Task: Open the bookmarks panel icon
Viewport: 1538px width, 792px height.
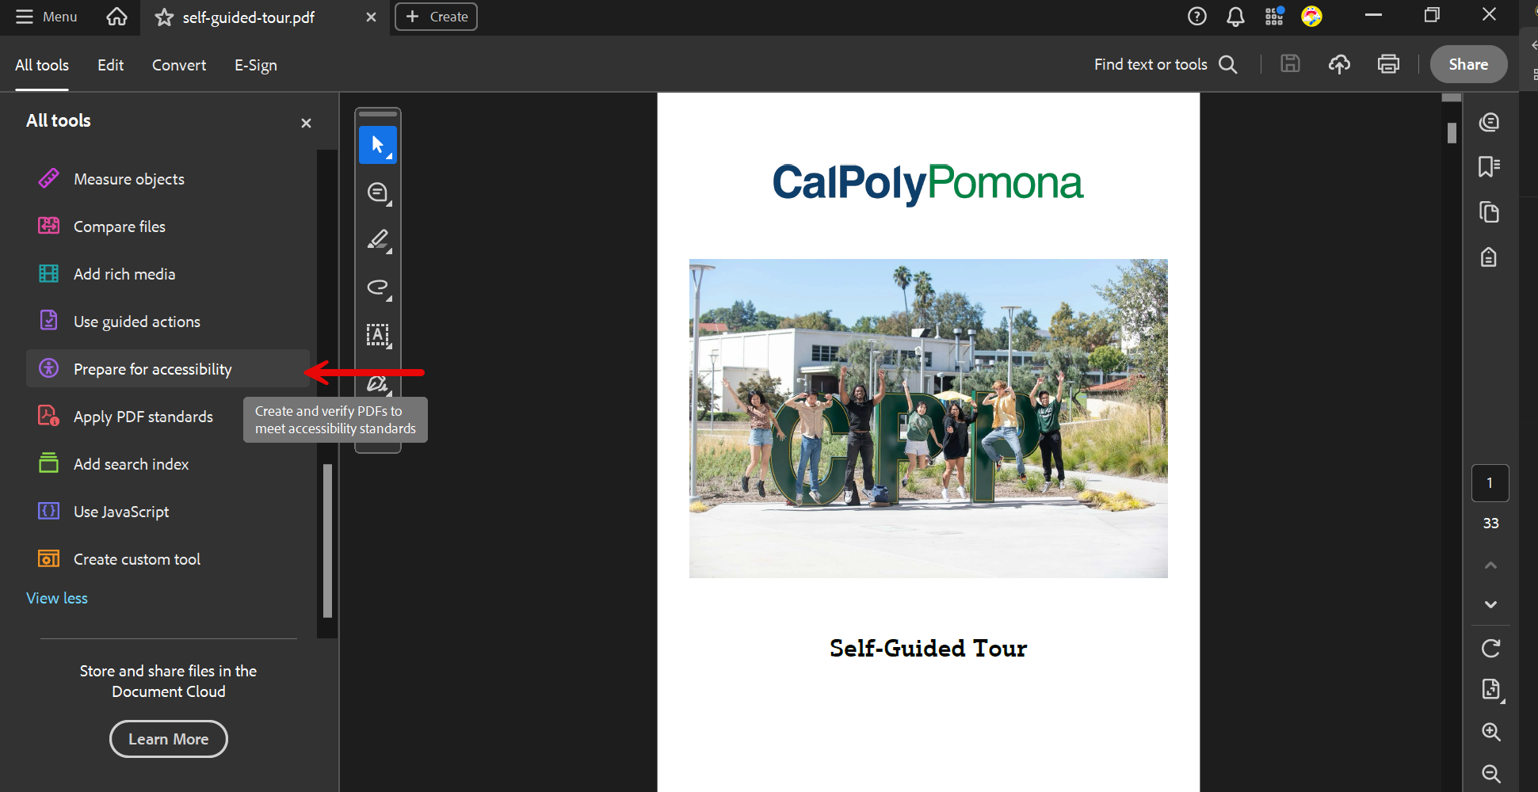Action: pos(1489,166)
